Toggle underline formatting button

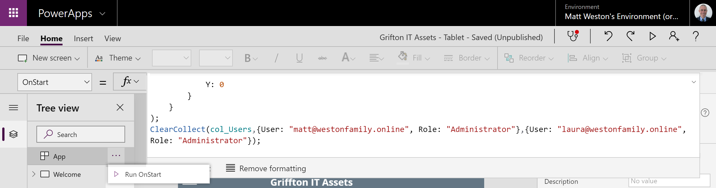299,58
